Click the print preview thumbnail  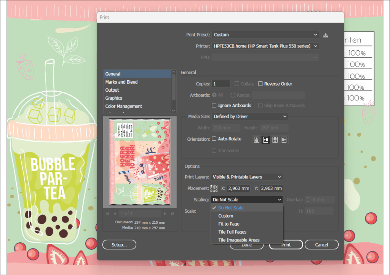(140, 162)
